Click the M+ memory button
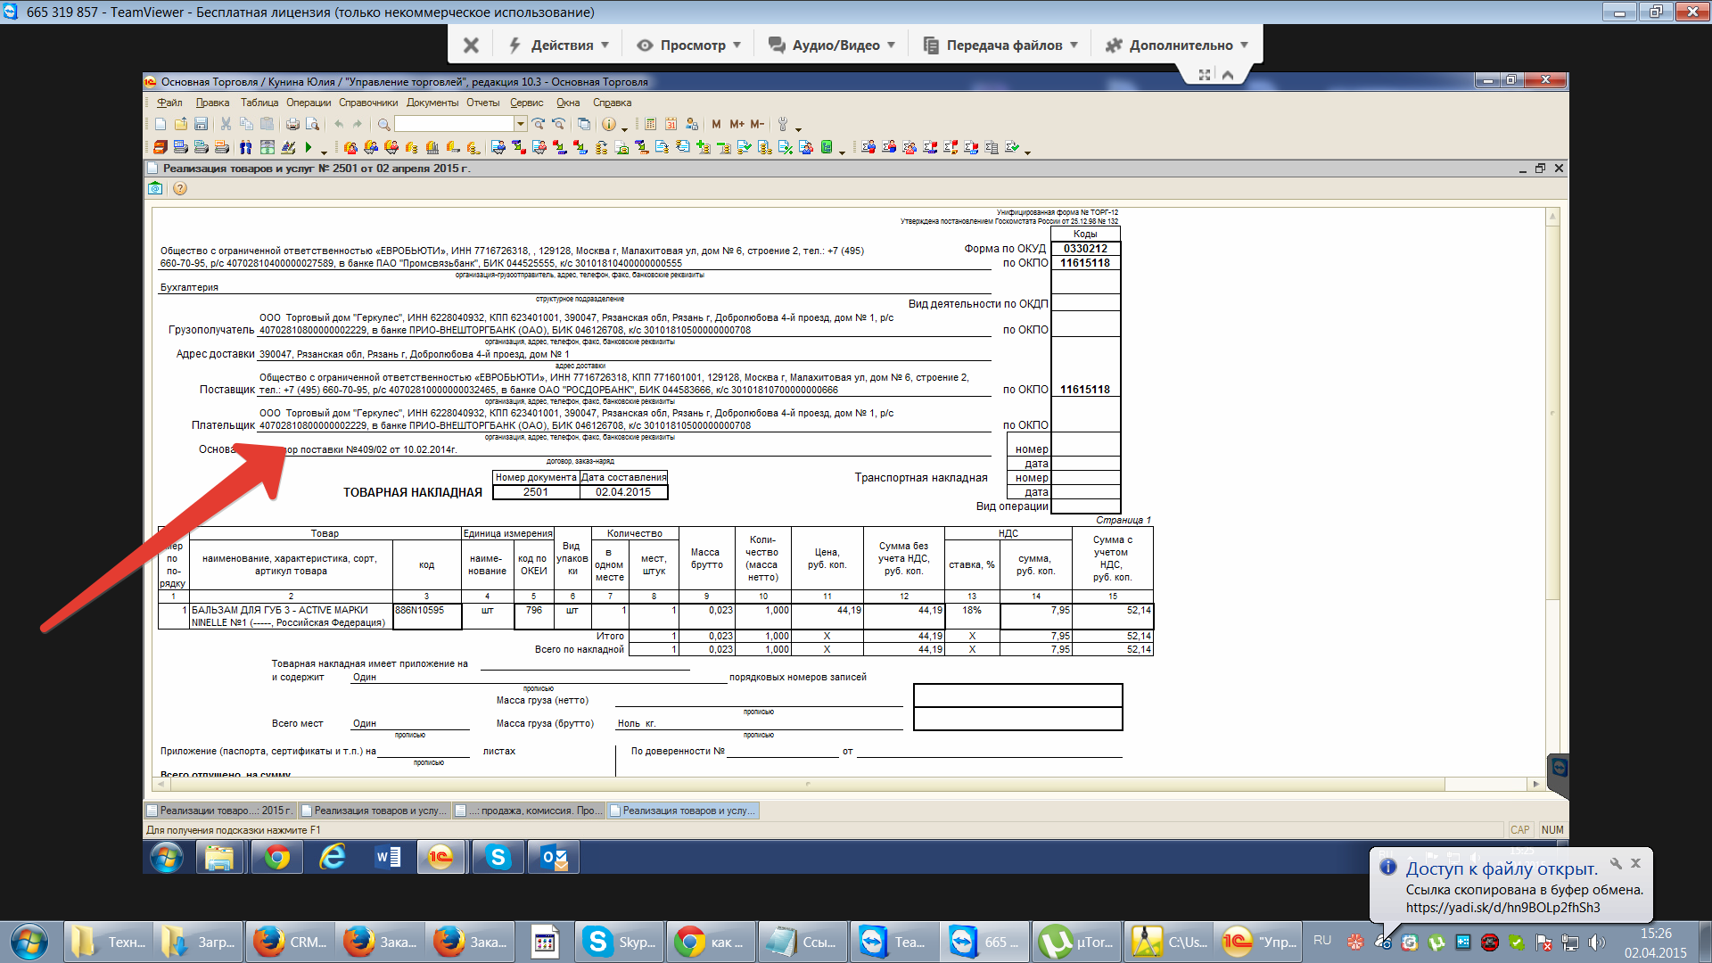This screenshot has width=1712, height=963. pyautogui.click(x=737, y=124)
